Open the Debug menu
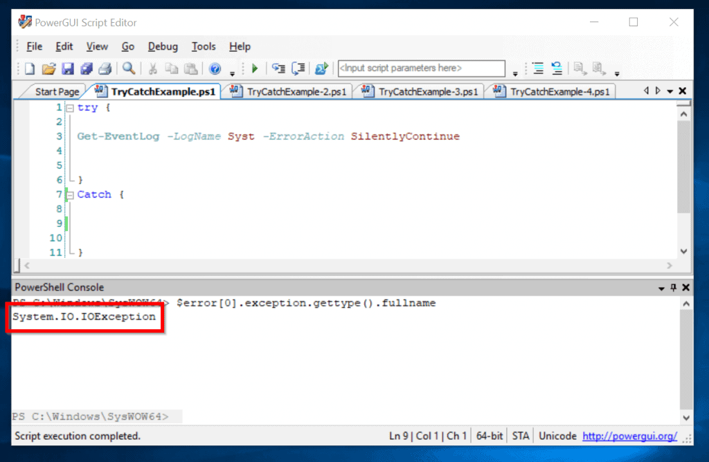 click(162, 46)
